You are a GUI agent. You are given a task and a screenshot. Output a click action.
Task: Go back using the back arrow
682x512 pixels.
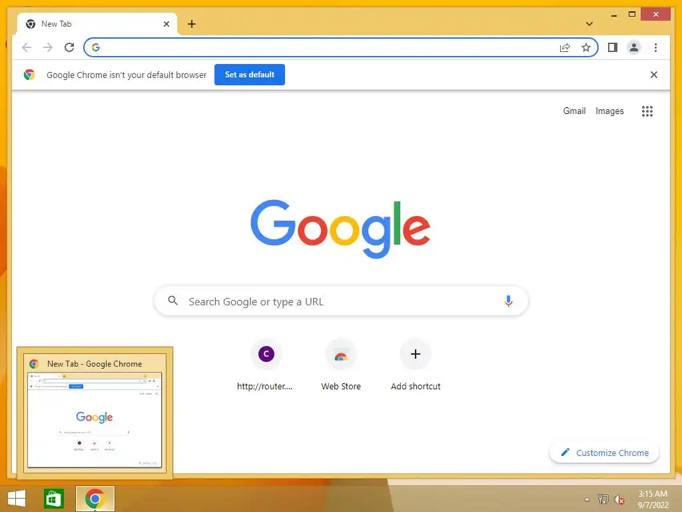click(x=27, y=47)
